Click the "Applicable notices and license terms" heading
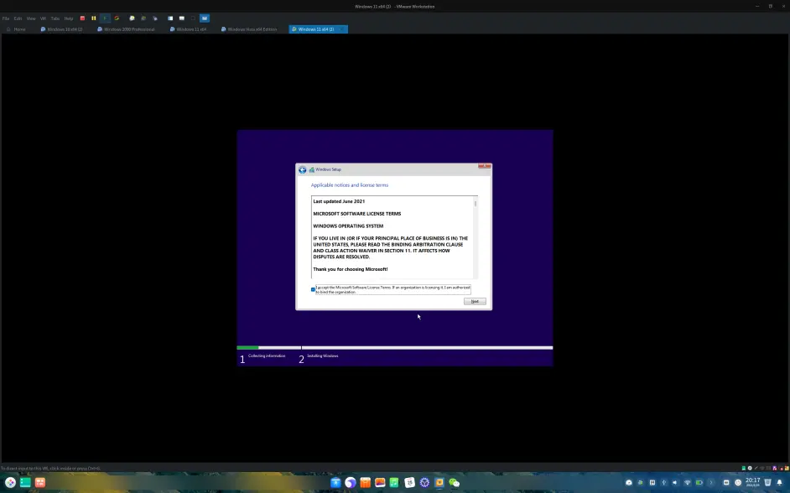790x493 pixels. [350, 185]
